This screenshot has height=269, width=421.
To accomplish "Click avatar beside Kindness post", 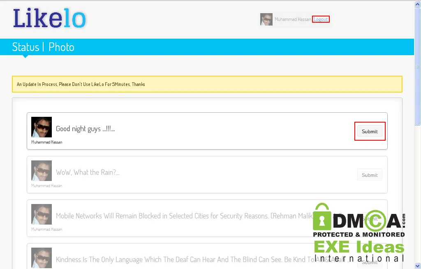I will point(42,258).
